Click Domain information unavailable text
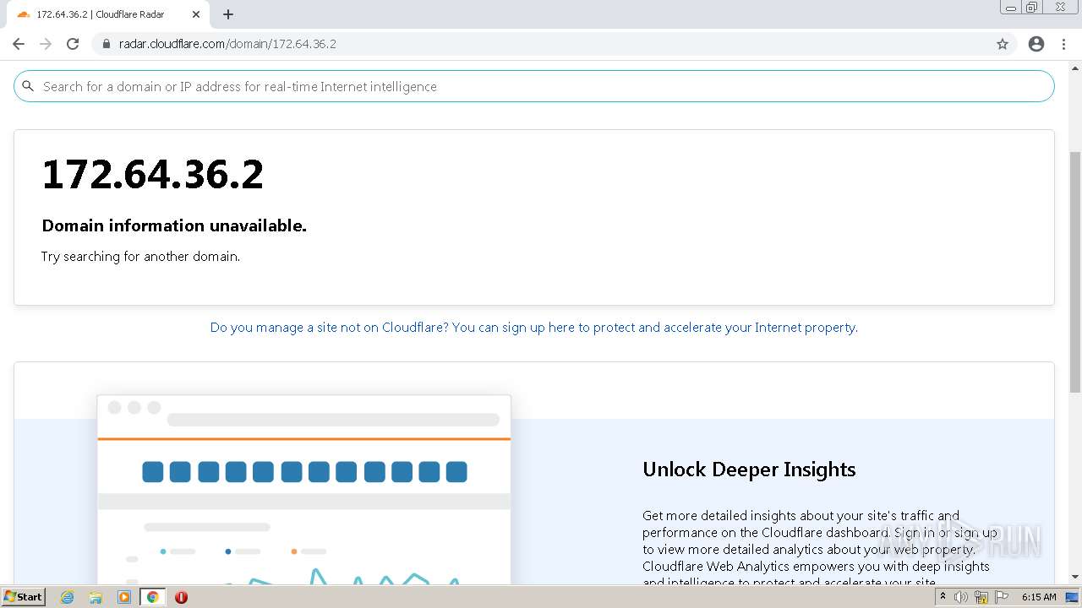The width and height of the screenshot is (1082, 608). 174,225
